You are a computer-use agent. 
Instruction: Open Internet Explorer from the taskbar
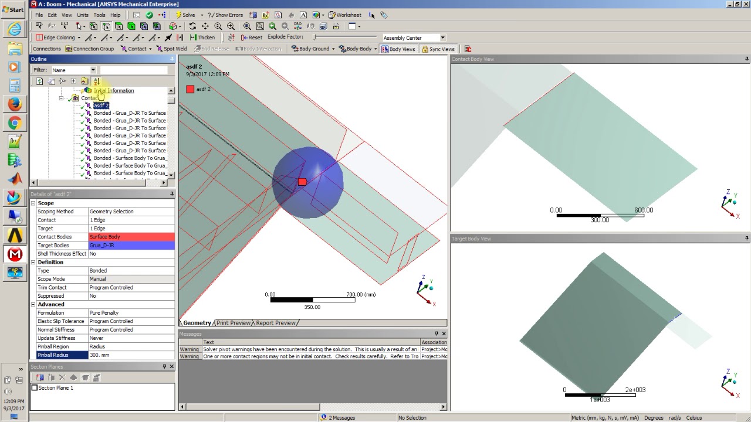tap(15, 29)
